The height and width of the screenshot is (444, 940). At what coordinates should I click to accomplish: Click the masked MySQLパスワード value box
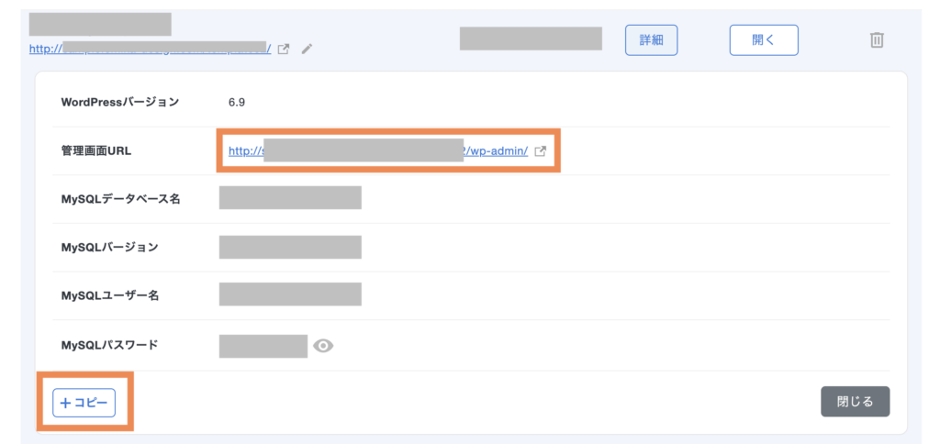point(263,346)
